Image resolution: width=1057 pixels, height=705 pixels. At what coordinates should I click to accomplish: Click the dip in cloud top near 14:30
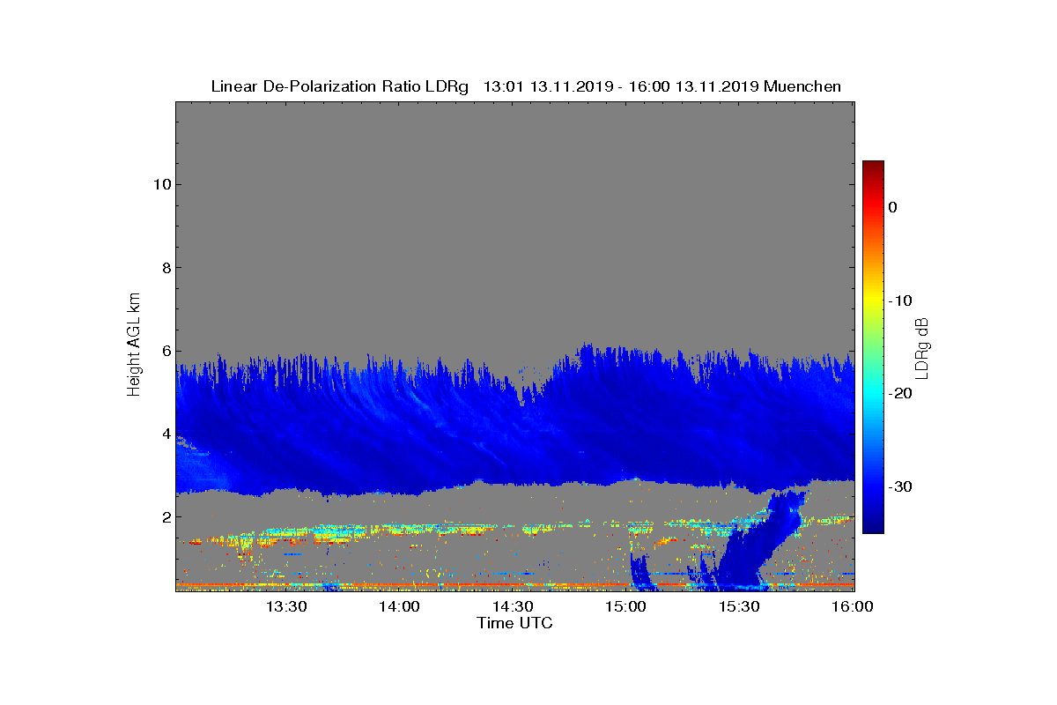click(x=525, y=395)
